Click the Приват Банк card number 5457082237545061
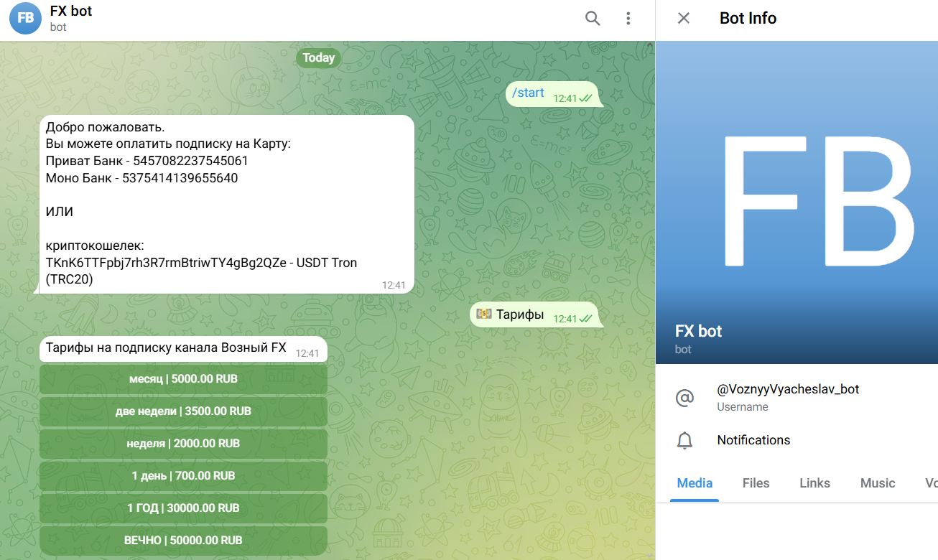Image resolution: width=938 pixels, height=560 pixels. click(190, 161)
